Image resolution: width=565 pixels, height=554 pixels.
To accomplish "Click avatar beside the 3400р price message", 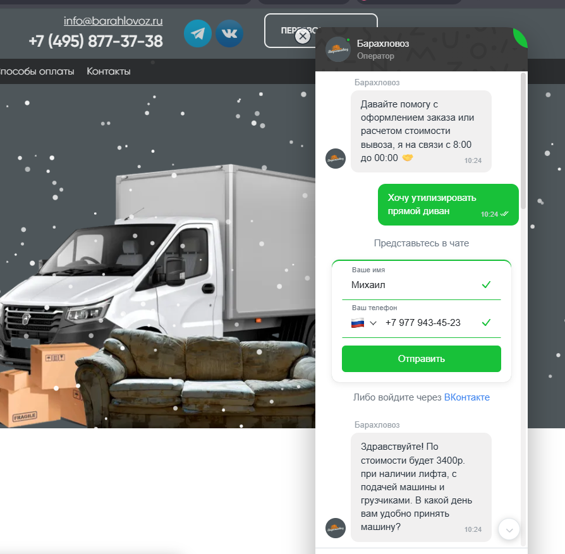I will coord(335,527).
